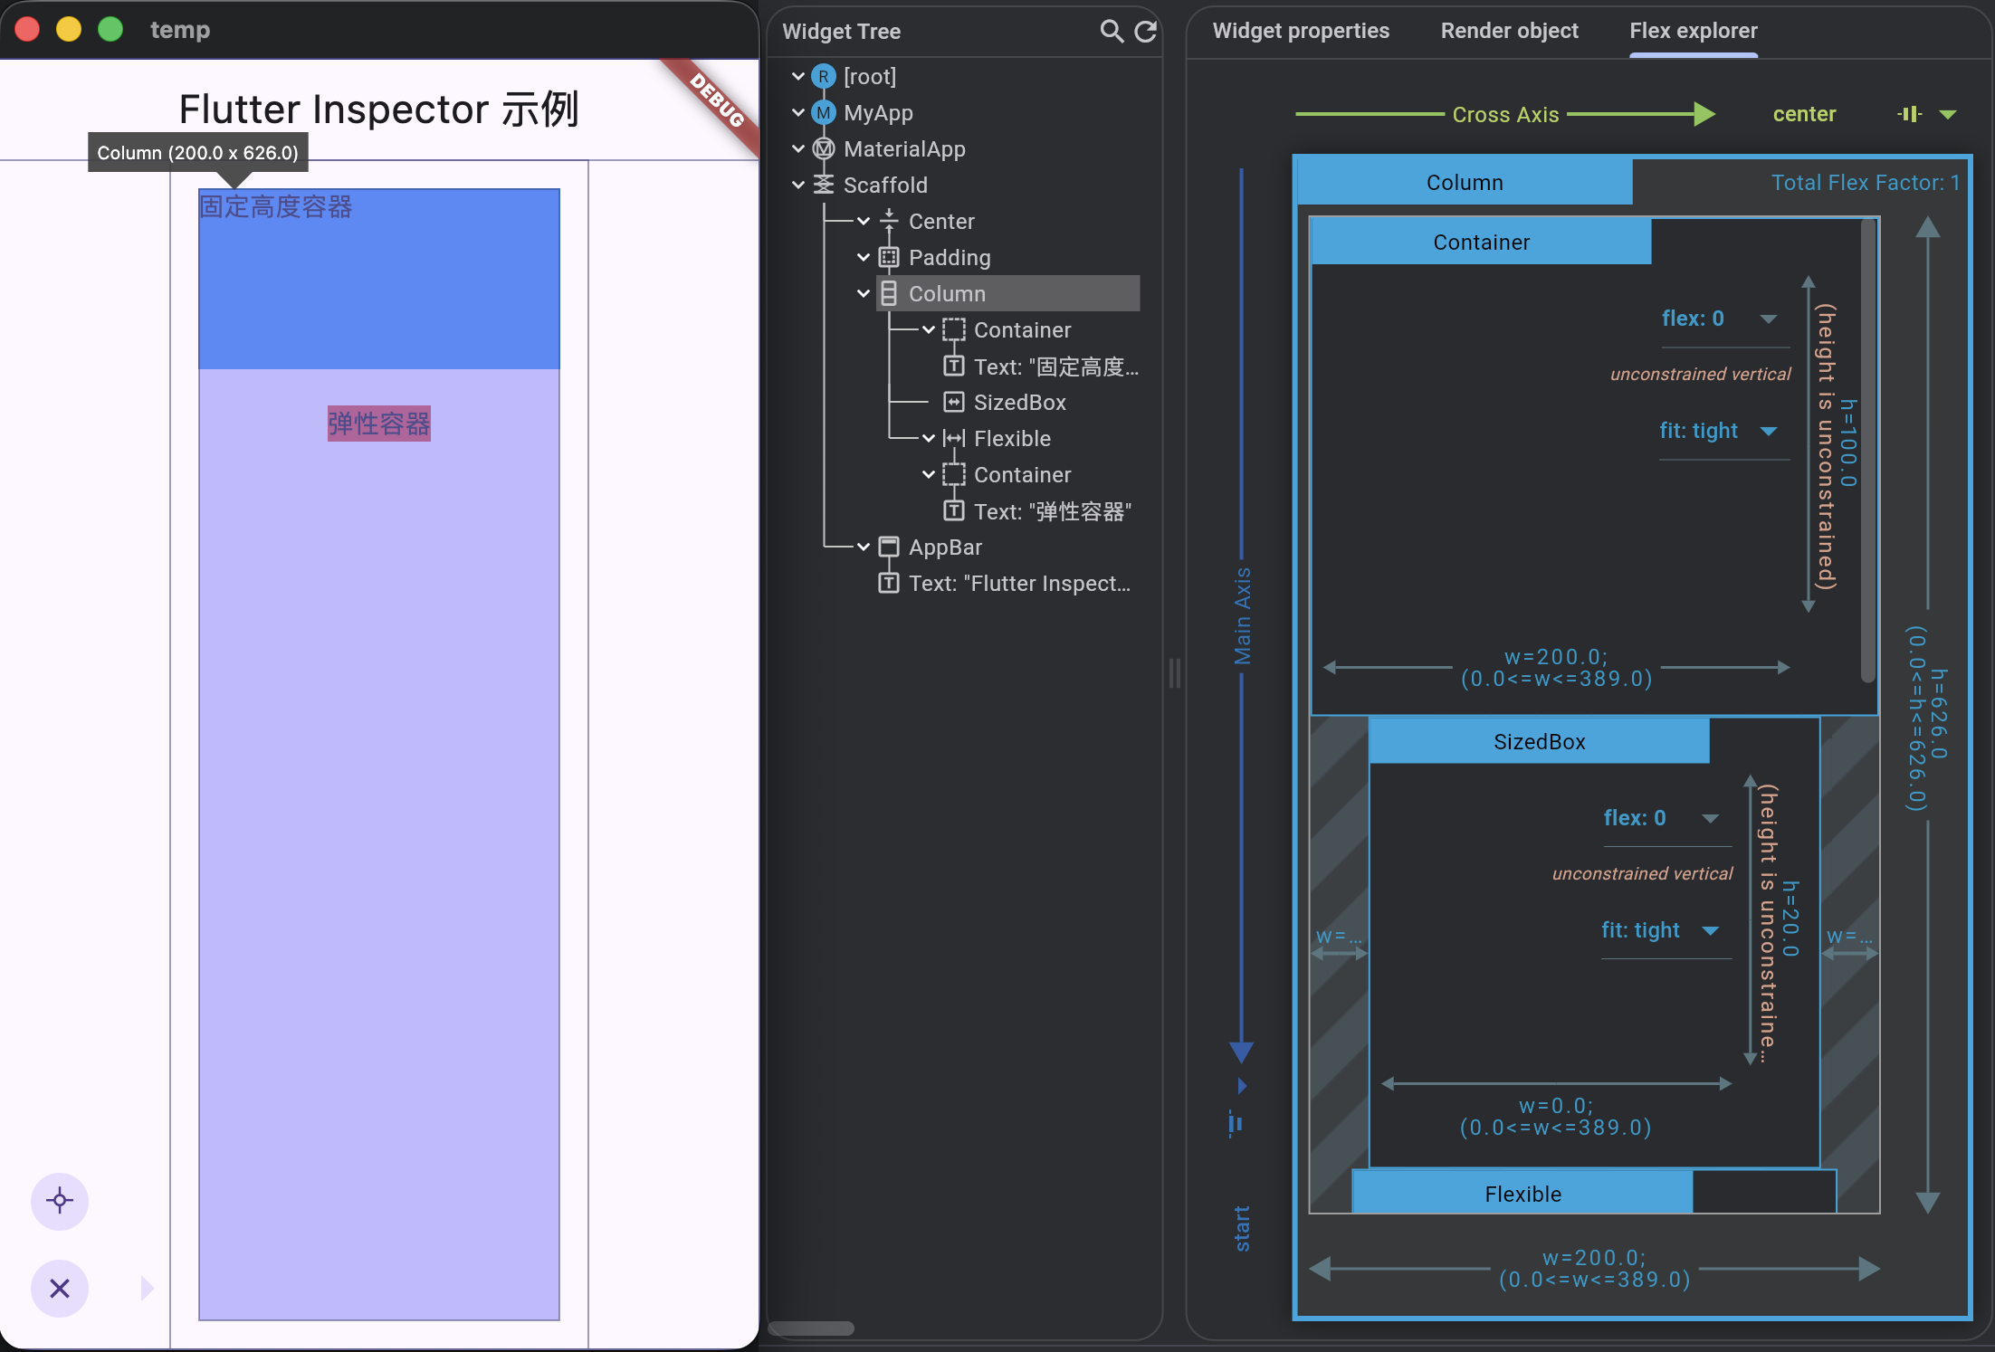Click the main axis alignment icon
This screenshot has width=1995, height=1352.
(x=1236, y=1124)
